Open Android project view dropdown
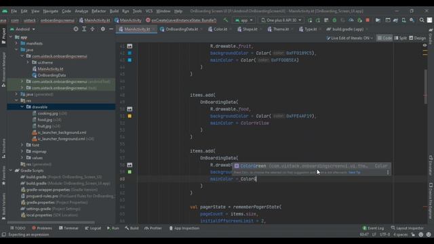434x244 pixels. (22, 29)
